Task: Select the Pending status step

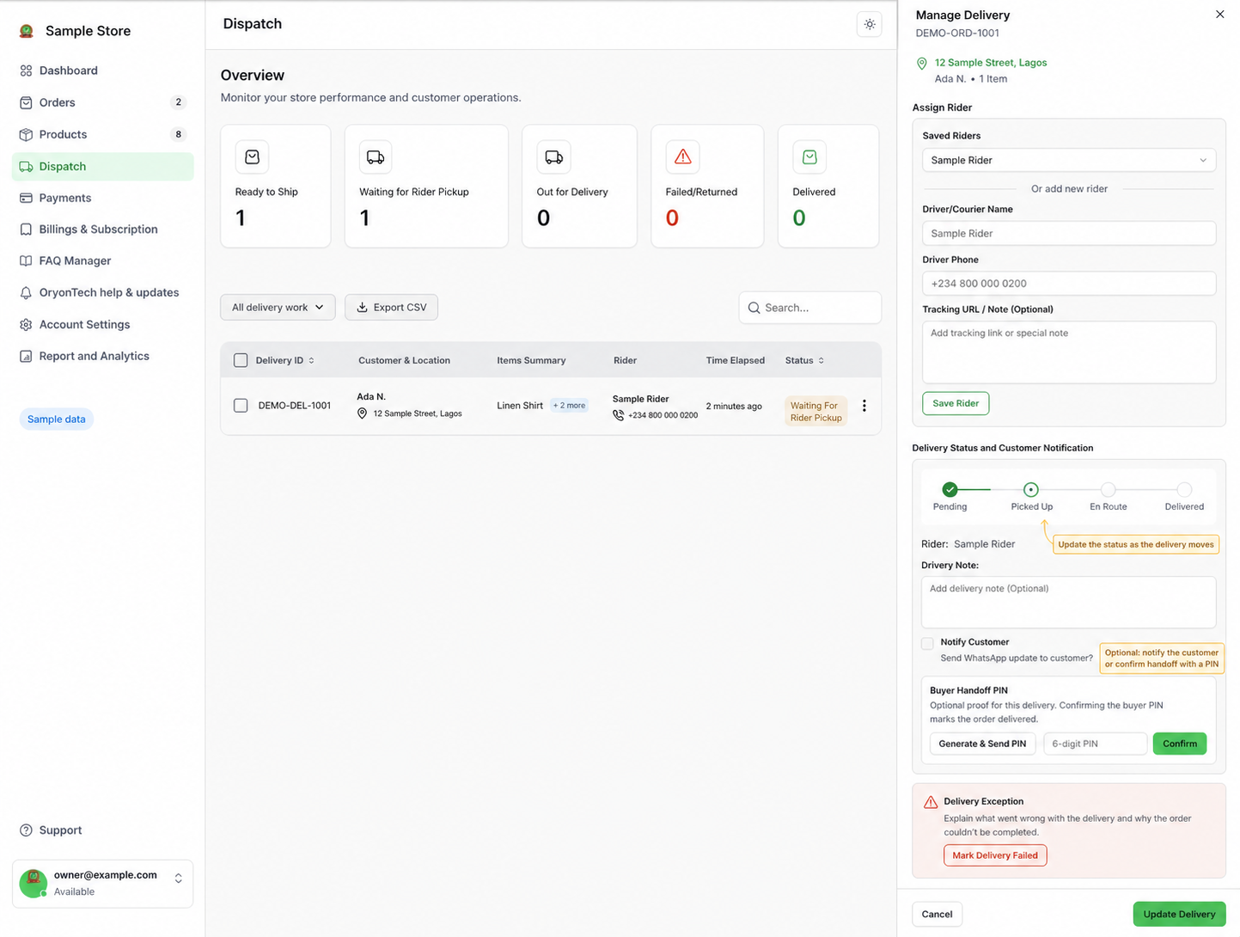Action: (x=950, y=490)
